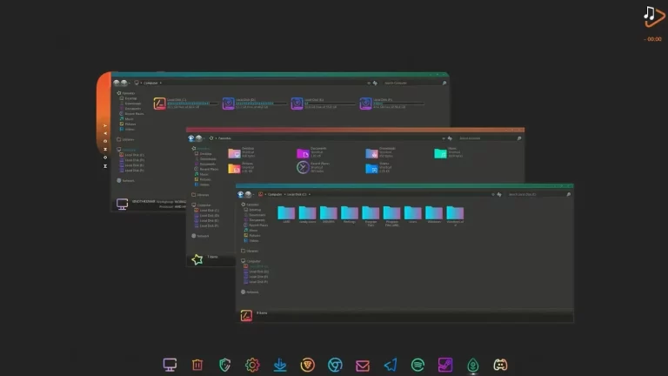Click back button in the Computer window
Screen dimensions: 668x376
click(x=117, y=83)
